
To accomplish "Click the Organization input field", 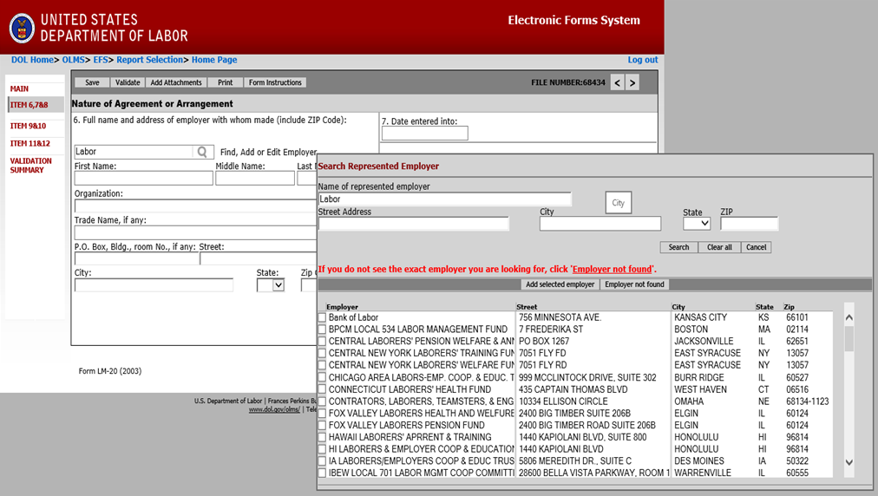I will click(195, 206).
